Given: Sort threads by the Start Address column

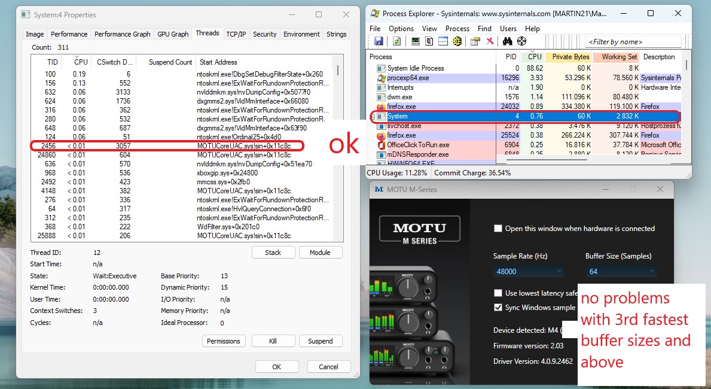Looking at the screenshot, I should pyautogui.click(x=264, y=62).
